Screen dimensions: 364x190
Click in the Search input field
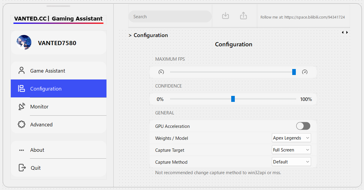[170, 16]
